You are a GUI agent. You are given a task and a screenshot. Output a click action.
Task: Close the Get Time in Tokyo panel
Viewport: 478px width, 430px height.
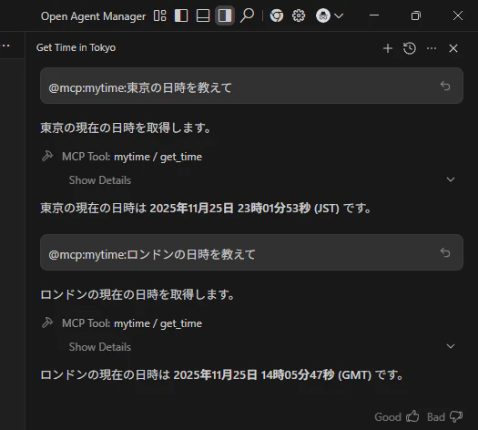(x=453, y=48)
